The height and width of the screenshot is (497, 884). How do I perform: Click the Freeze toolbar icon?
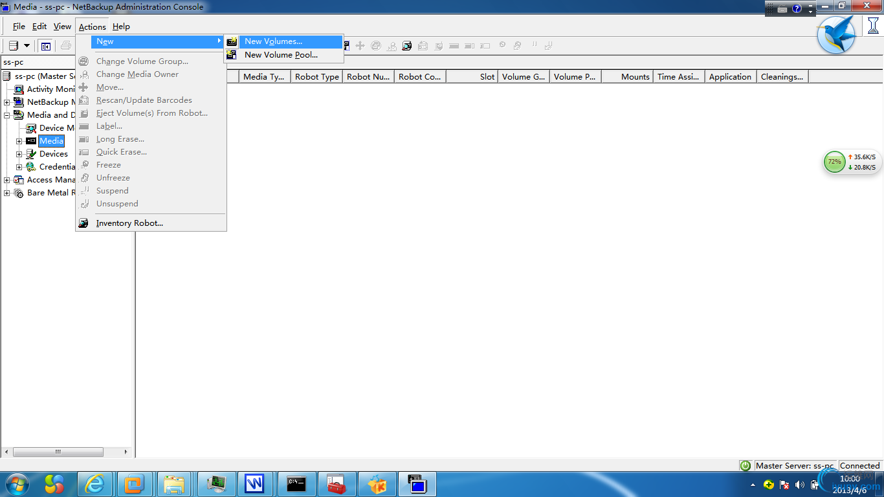502,45
